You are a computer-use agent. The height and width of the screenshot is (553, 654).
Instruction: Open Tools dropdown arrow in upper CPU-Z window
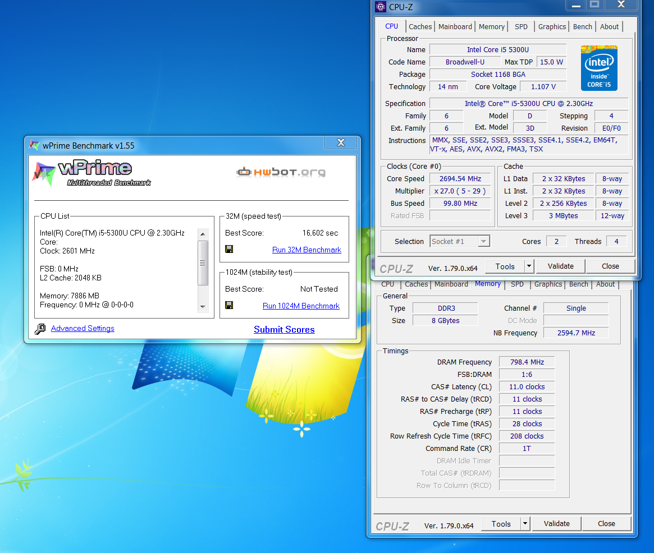[529, 266]
